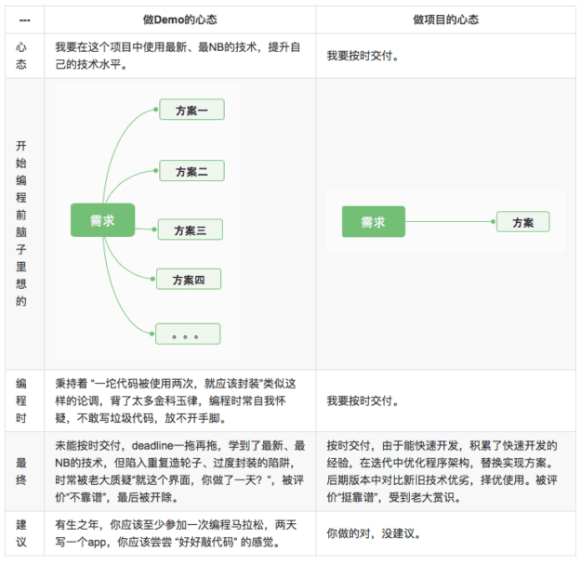Select the 心态 row label

coord(22,55)
